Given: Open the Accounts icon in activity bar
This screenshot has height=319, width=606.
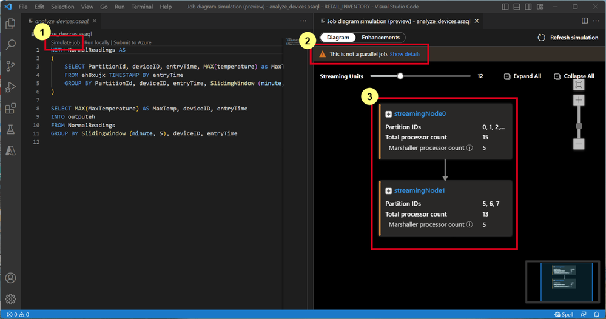Looking at the screenshot, I should [10, 278].
